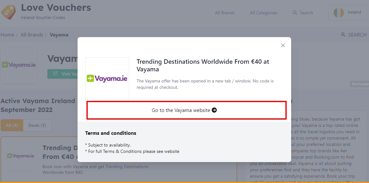Click All Brands in the breadcrumb trail
Image resolution: width=369 pixels, height=183 pixels.
(32, 35)
